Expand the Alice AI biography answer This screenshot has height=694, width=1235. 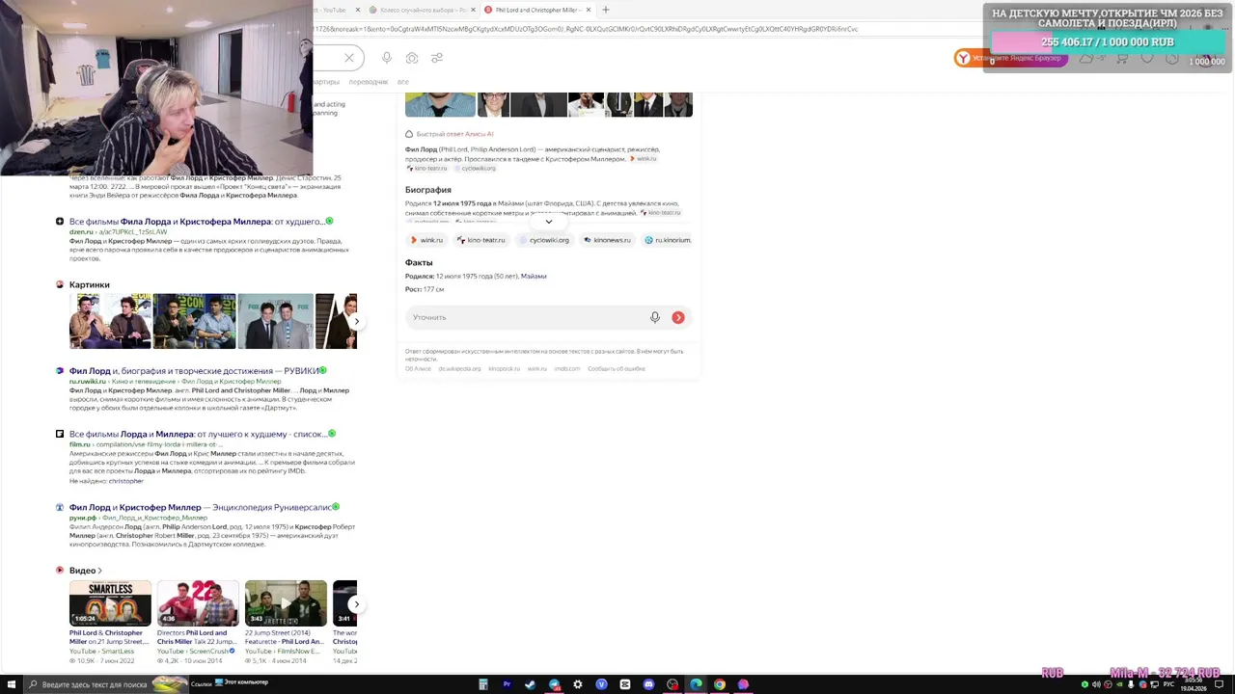548,222
